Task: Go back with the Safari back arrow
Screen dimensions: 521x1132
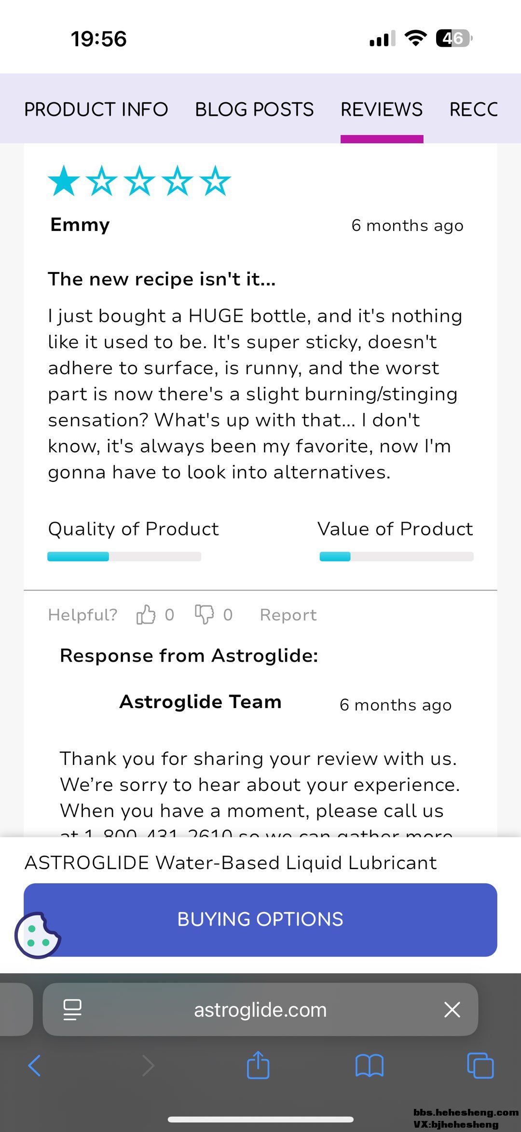Action: (35, 1065)
